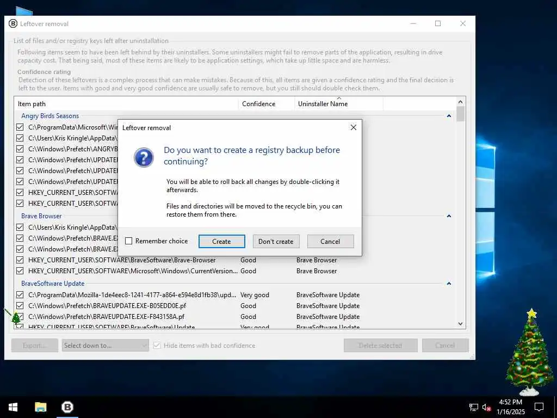Open the Select down to dropdown

[105, 346]
